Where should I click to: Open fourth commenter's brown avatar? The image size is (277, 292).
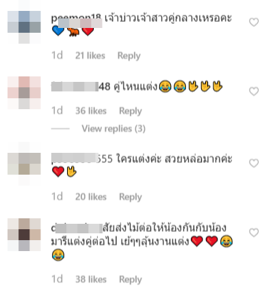click(24, 235)
